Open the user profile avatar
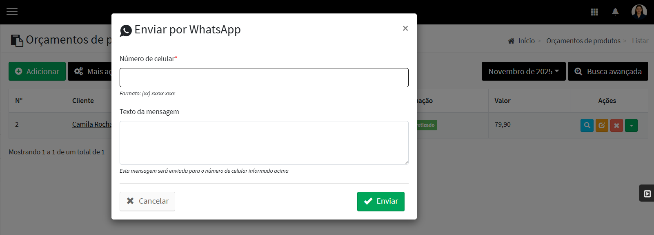The width and height of the screenshot is (654, 235). 639,12
